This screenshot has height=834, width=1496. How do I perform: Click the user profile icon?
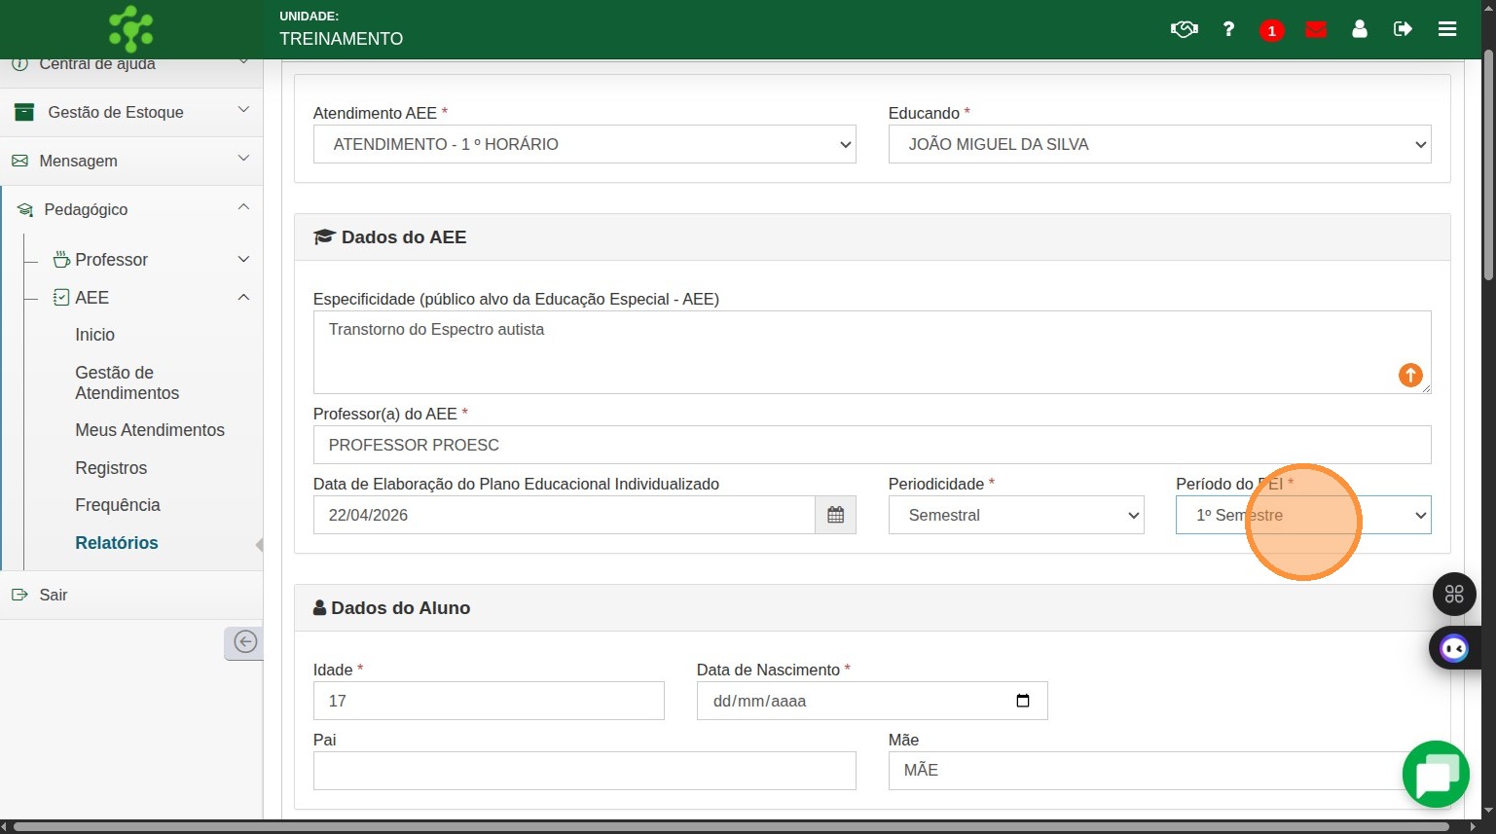pyautogui.click(x=1360, y=29)
